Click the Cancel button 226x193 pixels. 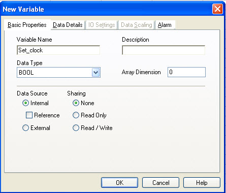(160, 182)
